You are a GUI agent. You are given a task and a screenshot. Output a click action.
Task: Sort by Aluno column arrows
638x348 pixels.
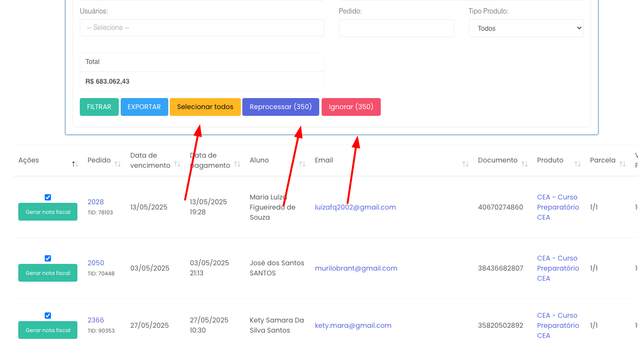tap(302, 164)
